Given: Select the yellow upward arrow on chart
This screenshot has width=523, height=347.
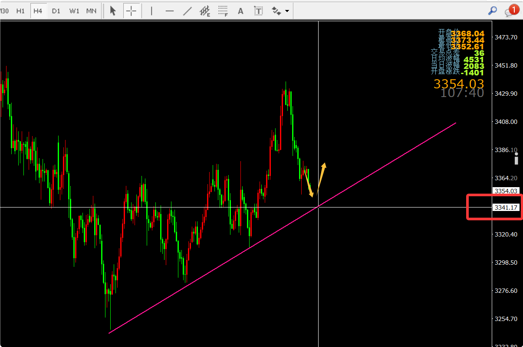Looking at the screenshot, I should pyautogui.click(x=321, y=178).
